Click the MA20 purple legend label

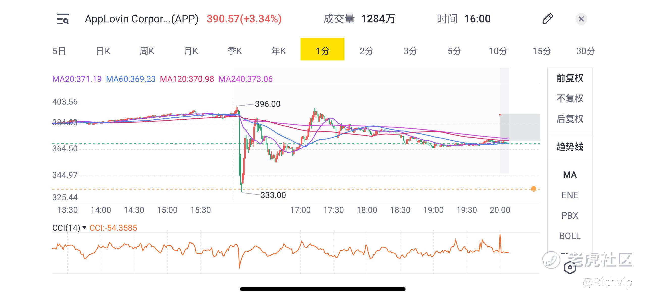(x=77, y=79)
